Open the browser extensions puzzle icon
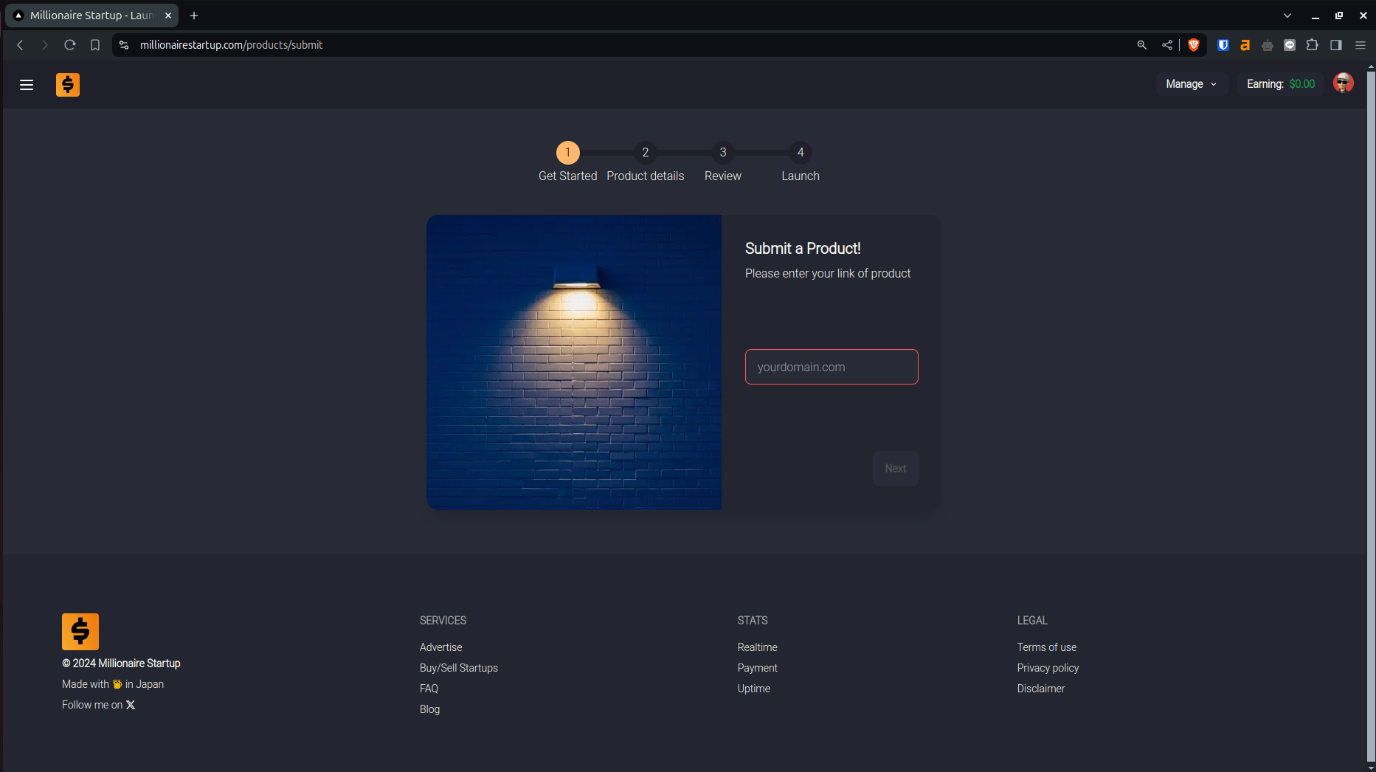Viewport: 1376px width, 772px height. coord(1312,45)
